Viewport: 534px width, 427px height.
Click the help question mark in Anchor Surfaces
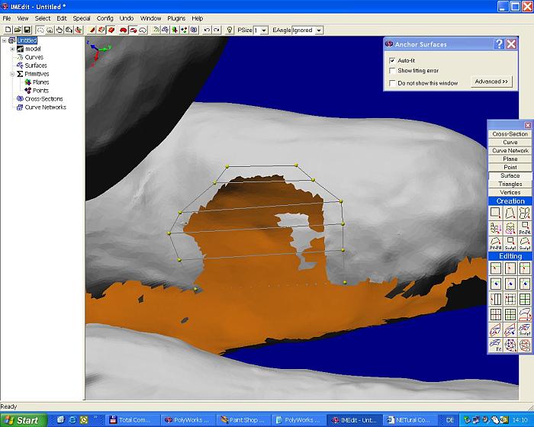click(499, 44)
